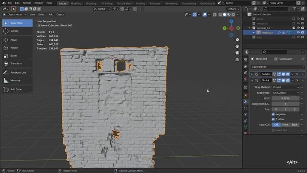Image resolution: width=307 pixels, height=173 pixels.
Task: Open the Modifier properties wrench tab
Action: (246, 101)
